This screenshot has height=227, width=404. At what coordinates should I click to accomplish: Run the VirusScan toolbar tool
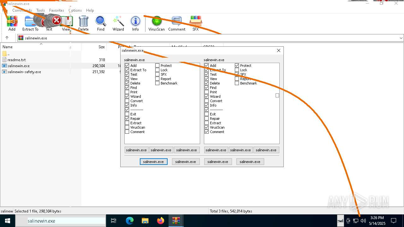(157, 24)
